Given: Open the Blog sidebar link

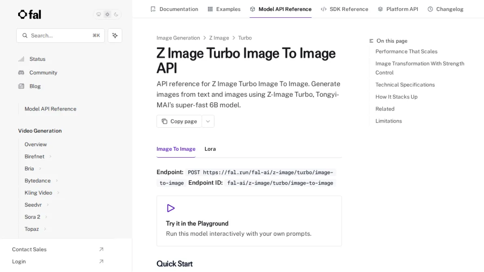Looking at the screenshot, I should pos(35,86).
